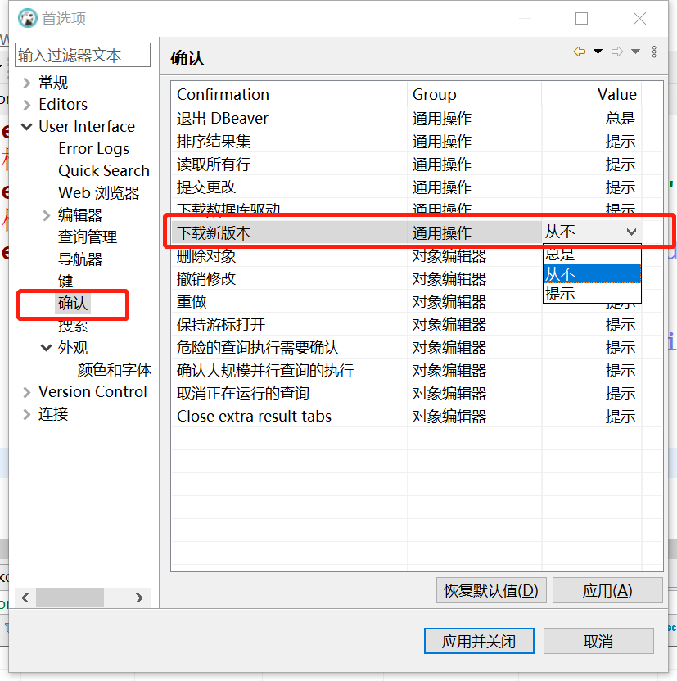Select 颜色和字体 in the tree
This screenshot has height=681, width=677.
point(114,370)
